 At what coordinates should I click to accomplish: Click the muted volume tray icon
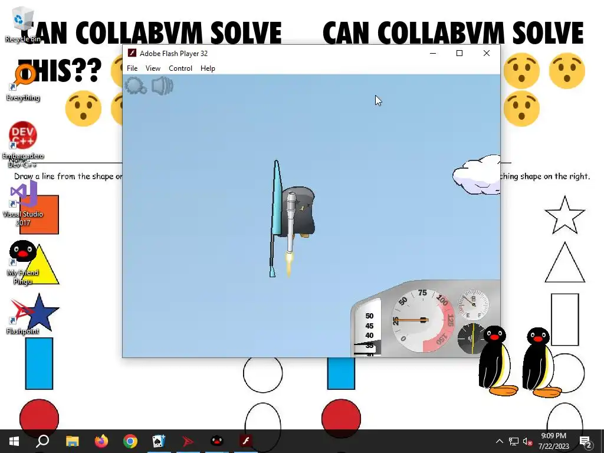(527, 441)
